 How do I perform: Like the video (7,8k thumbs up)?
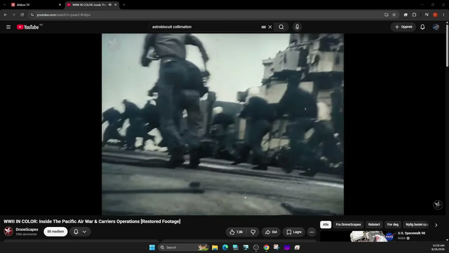click(236, 232)
